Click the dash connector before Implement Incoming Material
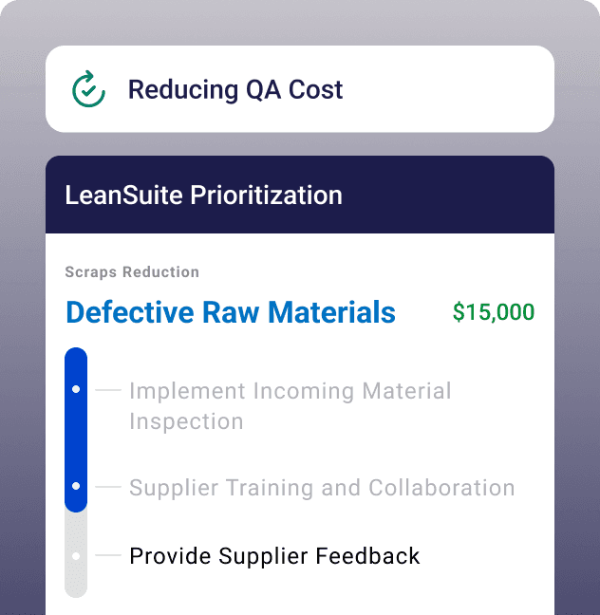Viewport: 600px width, 615px height. click(108, 390)
